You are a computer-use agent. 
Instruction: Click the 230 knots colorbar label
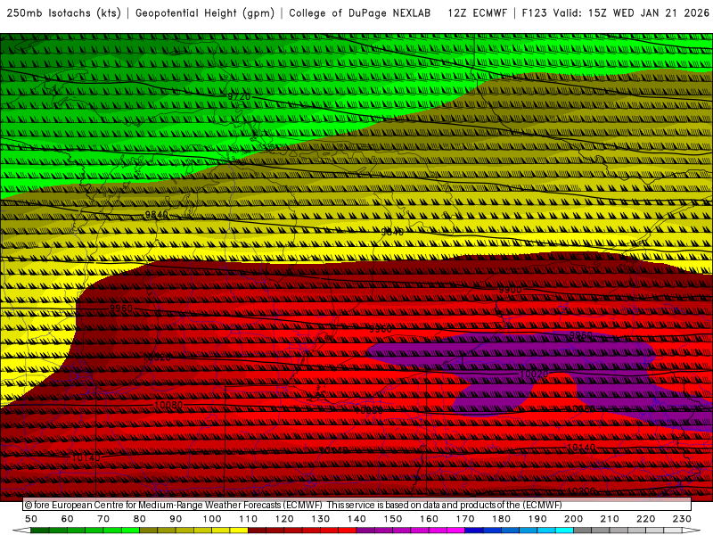pyautogui.click(x=682, y=519)
